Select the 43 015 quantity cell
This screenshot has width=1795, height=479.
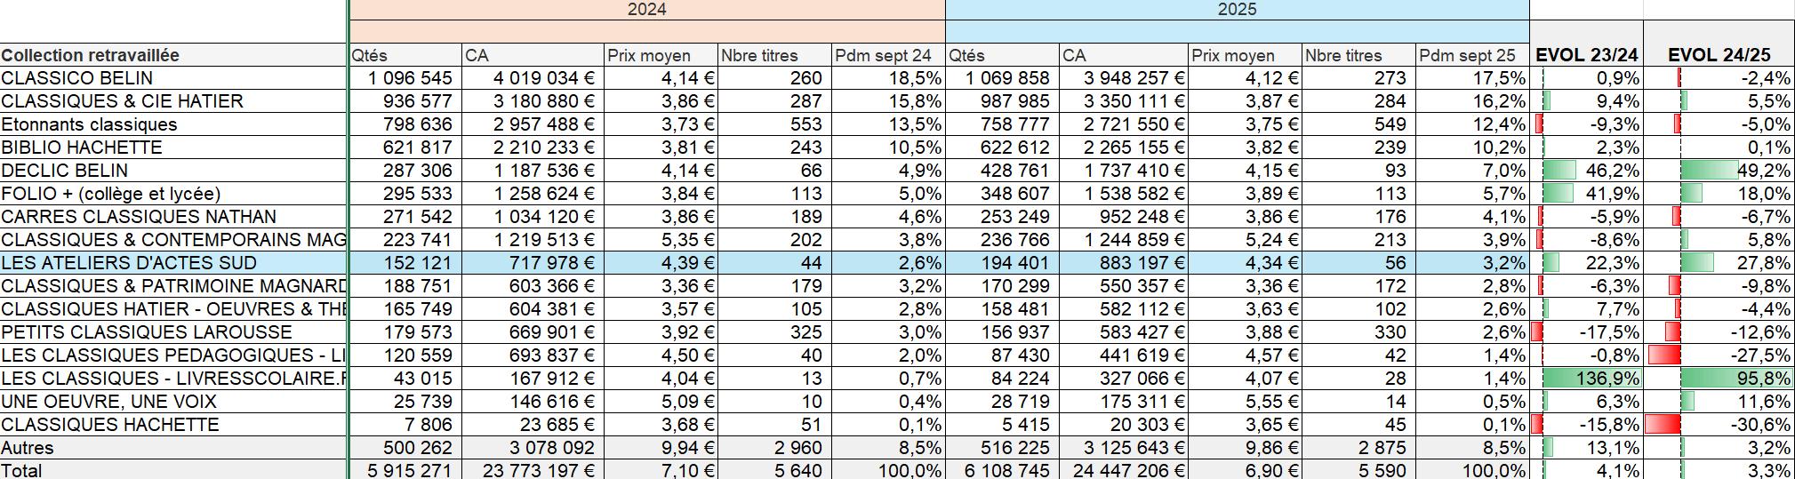pos(405,379)
